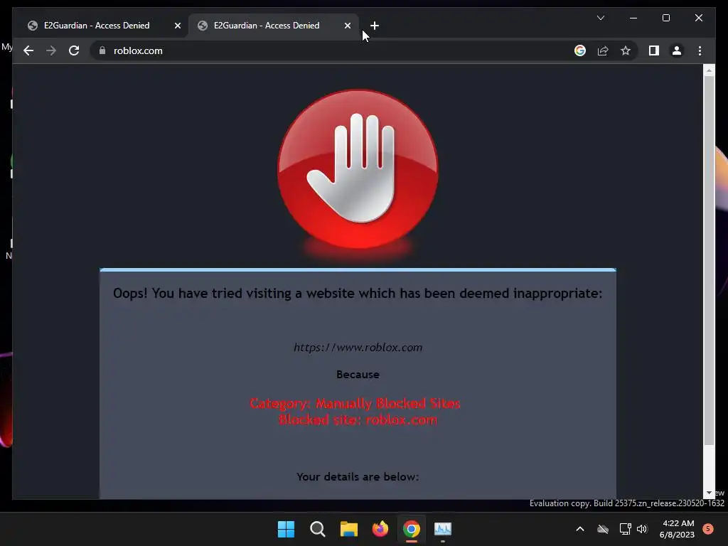Click the scrollbar down arrow

(709, 493)
